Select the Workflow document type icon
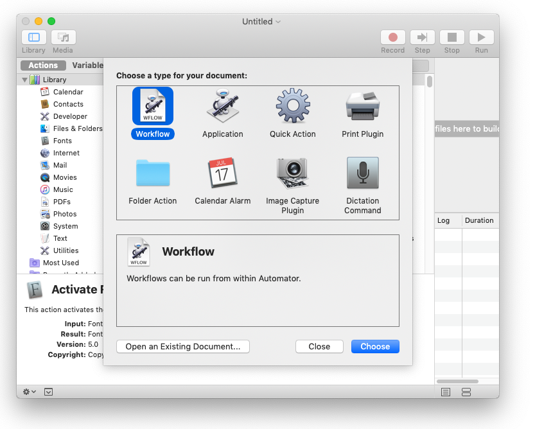This screenshot has width=535, height=429. (x=152, y=106)
